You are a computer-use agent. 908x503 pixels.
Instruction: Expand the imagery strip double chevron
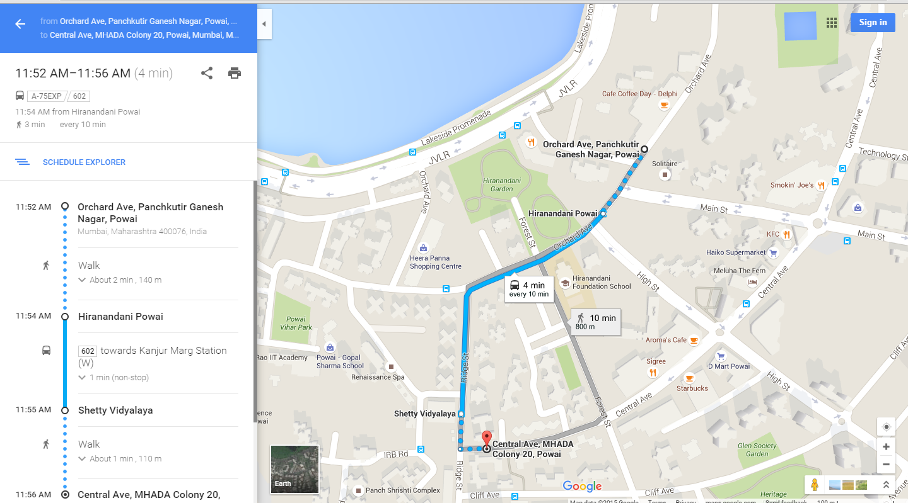coord(886,485)
